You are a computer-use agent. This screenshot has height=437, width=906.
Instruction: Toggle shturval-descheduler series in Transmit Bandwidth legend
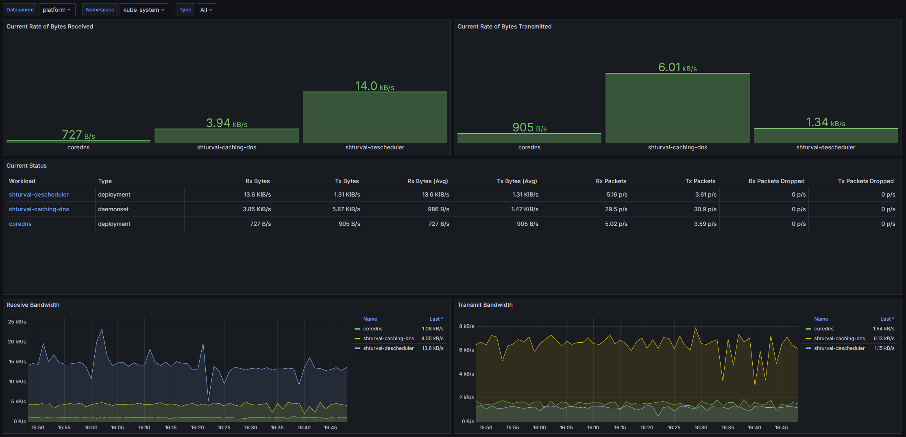point(839,348)
